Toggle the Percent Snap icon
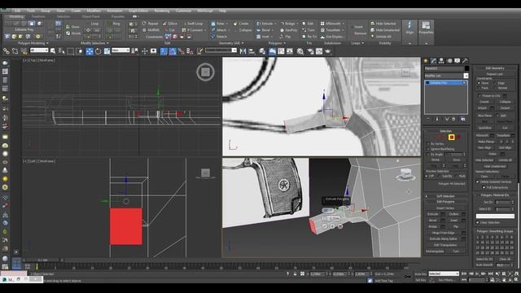 point(181,51)
